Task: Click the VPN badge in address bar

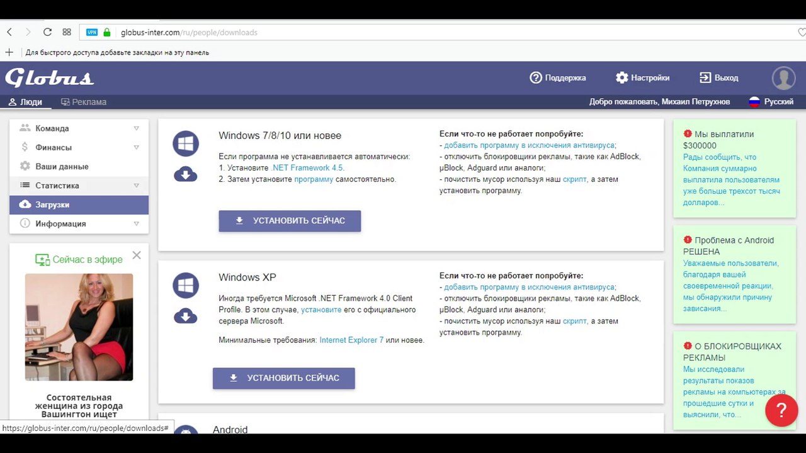Action: point(92,32)
